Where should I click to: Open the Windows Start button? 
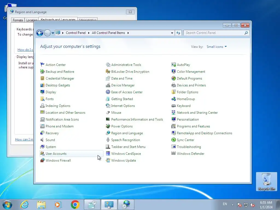click(7, 205)
